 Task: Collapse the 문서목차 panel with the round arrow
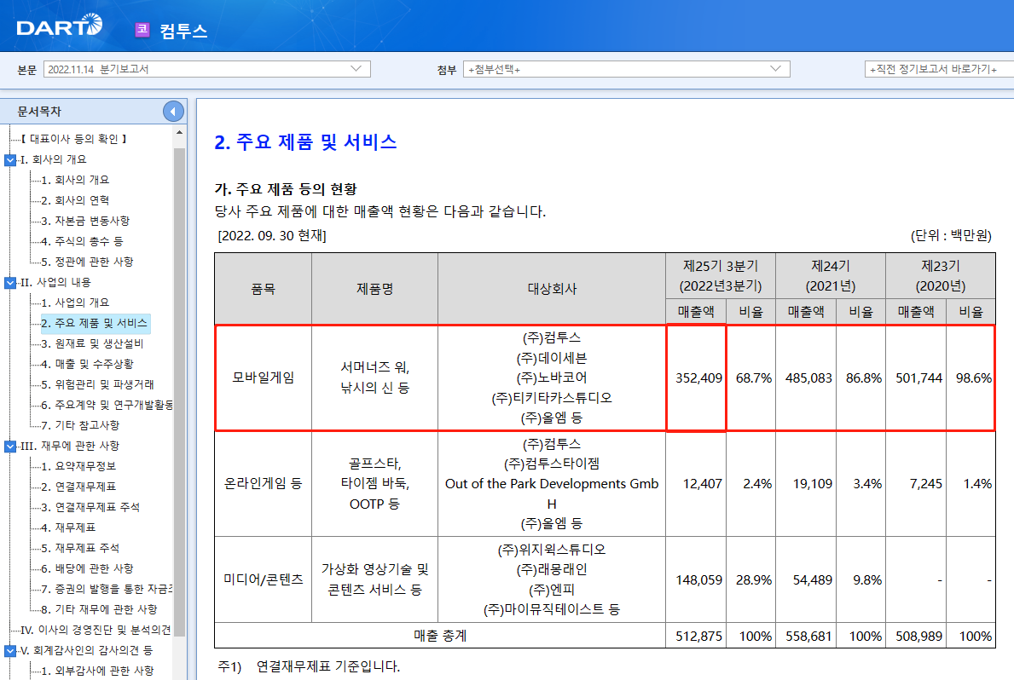pos(173,111)
